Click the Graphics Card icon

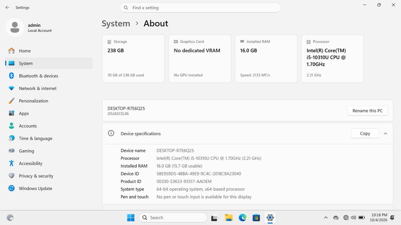coord(176,42)
